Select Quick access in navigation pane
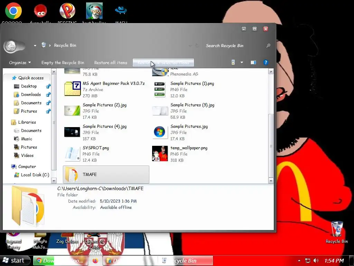This screenshot has height=266, width=354. click(x=28, y=78)
